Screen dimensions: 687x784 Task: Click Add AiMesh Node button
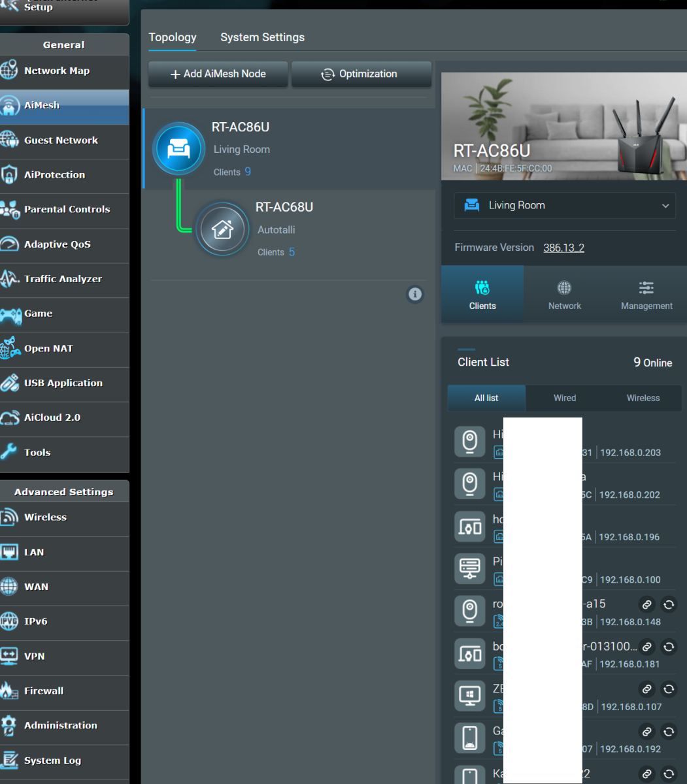pos(218,74)
